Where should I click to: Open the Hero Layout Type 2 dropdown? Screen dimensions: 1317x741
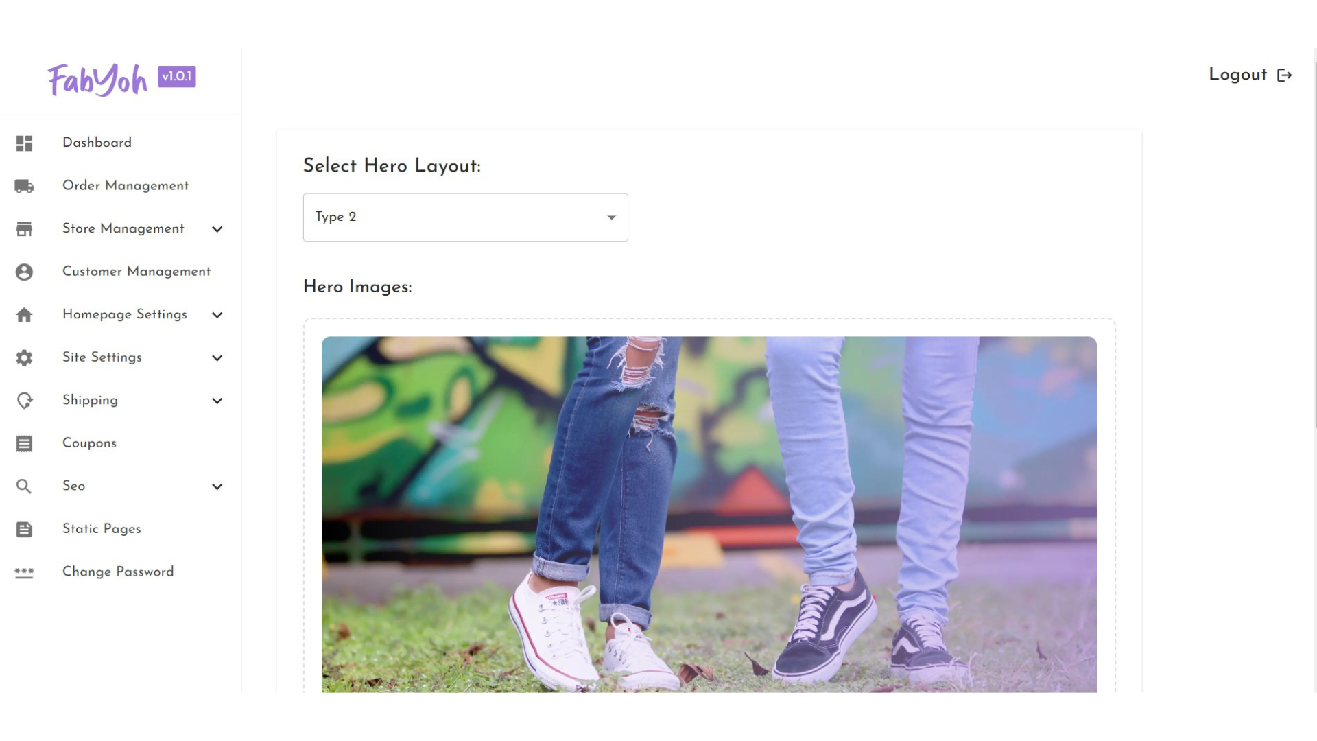coord(465,217)
